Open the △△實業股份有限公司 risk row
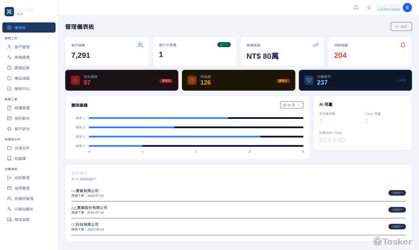The height and width of the screenshot is (250, 419). (x=238, y=210)
